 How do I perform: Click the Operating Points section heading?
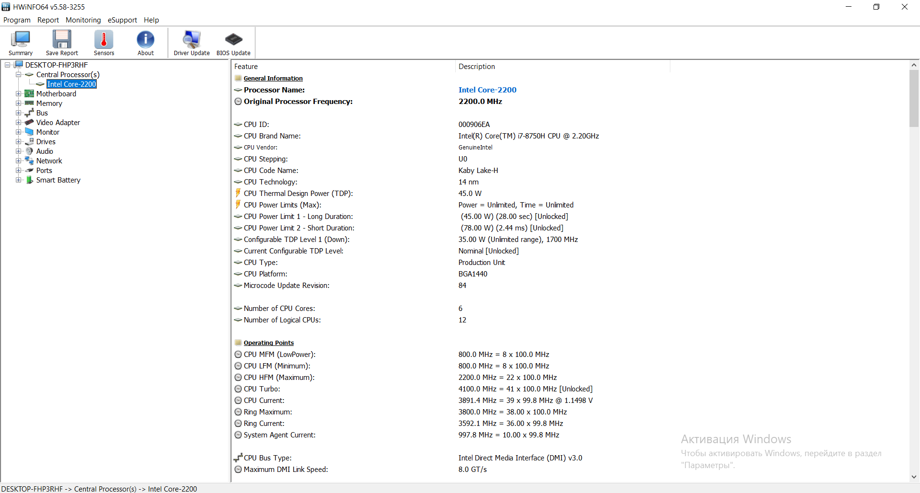pos(269,343)
